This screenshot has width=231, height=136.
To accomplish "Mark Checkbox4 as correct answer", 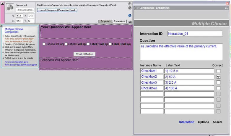I will 219,88.
